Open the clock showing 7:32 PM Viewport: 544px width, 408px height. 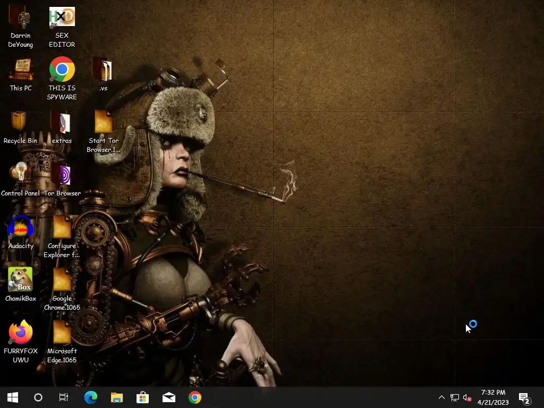coord(493,397)
